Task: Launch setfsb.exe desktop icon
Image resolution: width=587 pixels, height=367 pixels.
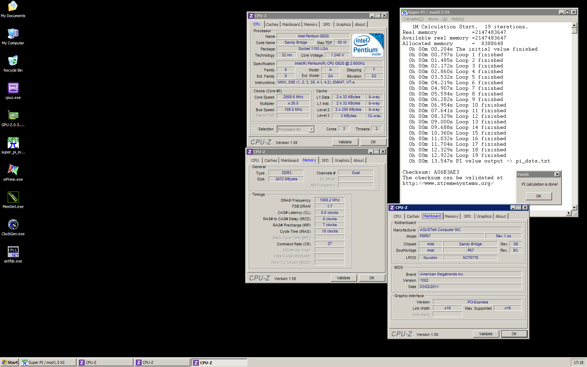Action: coord(13,254)
